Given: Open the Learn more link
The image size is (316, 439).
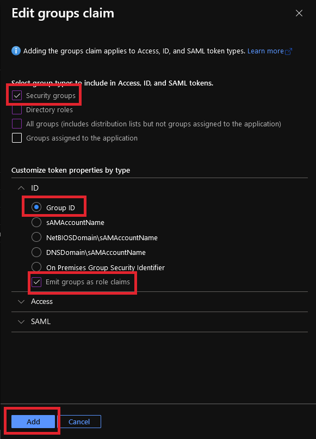Looking at the screenshot, I should coord(265,51).
